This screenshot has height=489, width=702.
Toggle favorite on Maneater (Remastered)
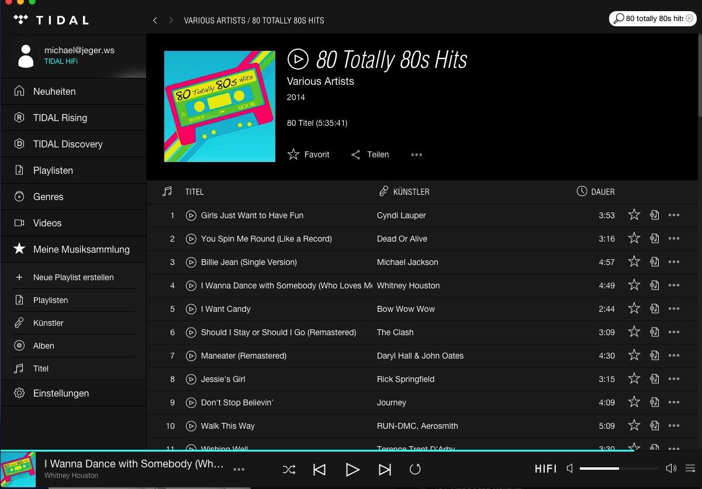(634, 355)
